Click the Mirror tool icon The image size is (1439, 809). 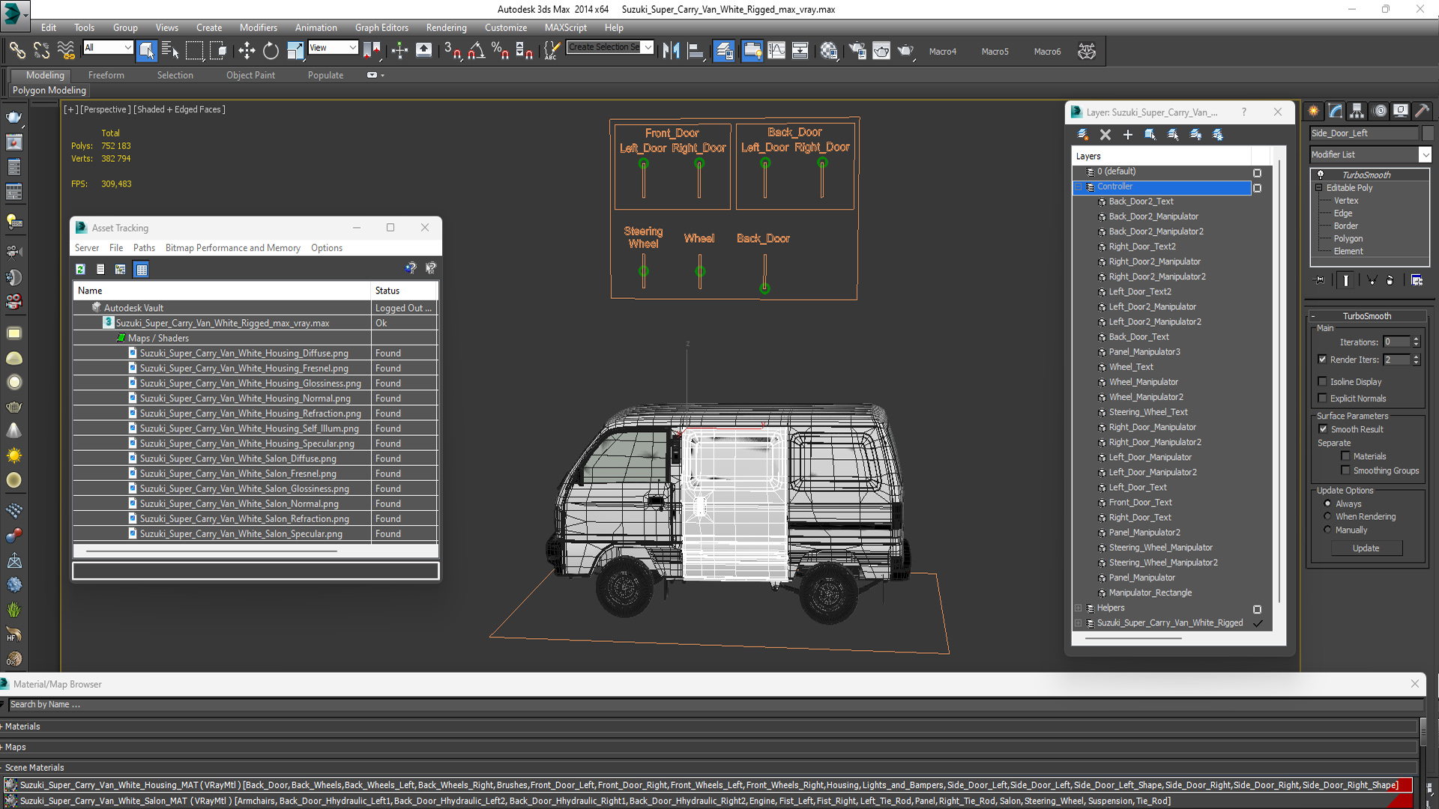click(x=672, y=51)
